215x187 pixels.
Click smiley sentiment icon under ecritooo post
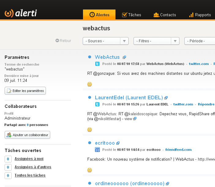(x=89, y=170)
